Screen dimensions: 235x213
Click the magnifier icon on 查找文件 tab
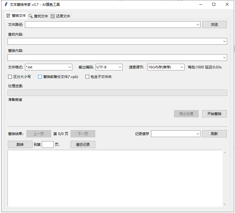(30, 16)
